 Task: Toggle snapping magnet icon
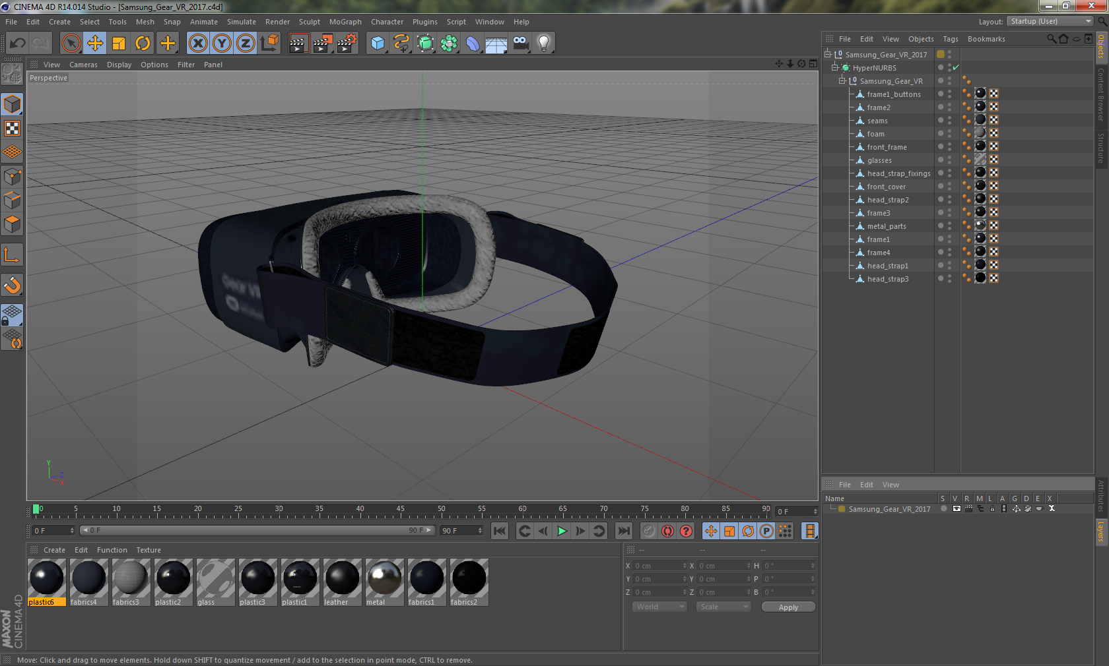click(13, 285)
